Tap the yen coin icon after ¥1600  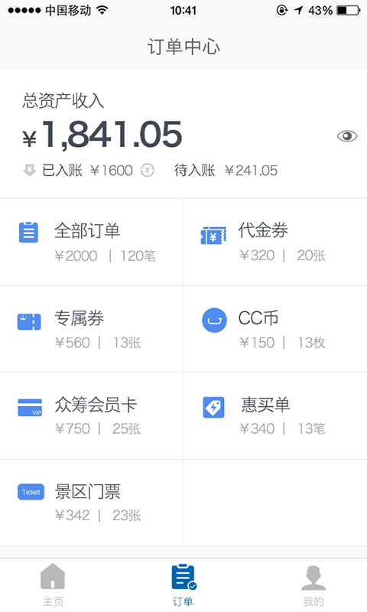[x=147, y=170]
